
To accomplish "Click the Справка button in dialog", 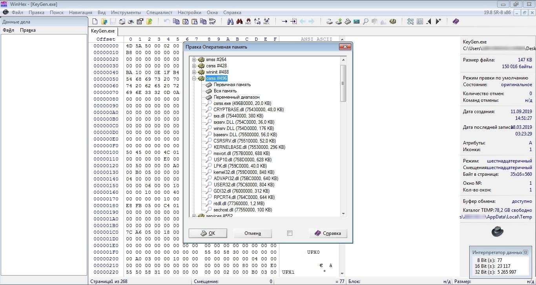I will [x=328, y=233].
